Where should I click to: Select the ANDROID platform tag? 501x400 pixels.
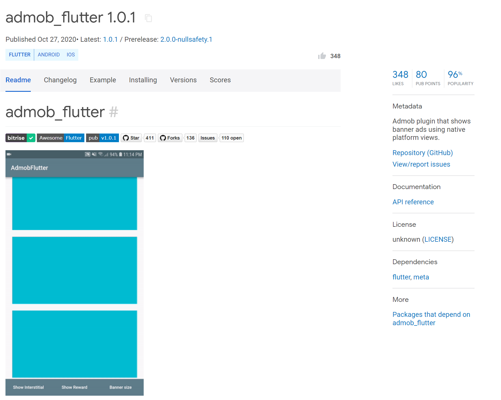click(49, 55)
